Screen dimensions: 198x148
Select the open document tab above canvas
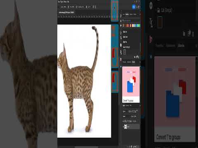pyautogui.click(x=66, y=12)
